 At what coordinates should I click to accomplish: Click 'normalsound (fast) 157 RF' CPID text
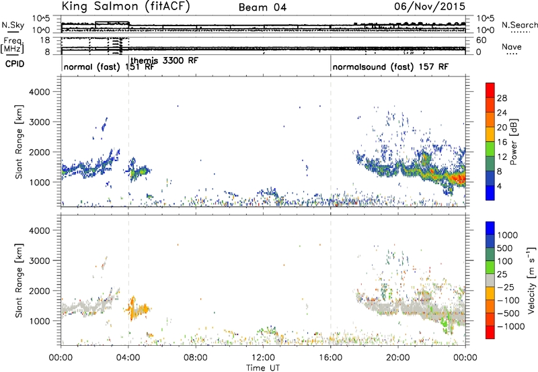(x=391, y=66)
